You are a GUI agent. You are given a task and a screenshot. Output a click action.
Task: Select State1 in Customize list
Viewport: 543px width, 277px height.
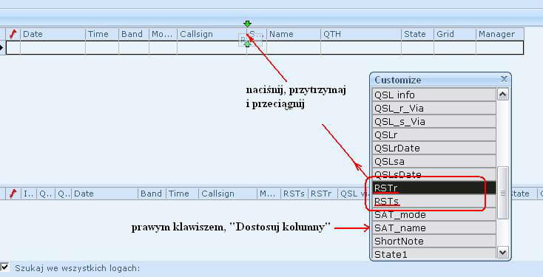click(x=434, y=254)
